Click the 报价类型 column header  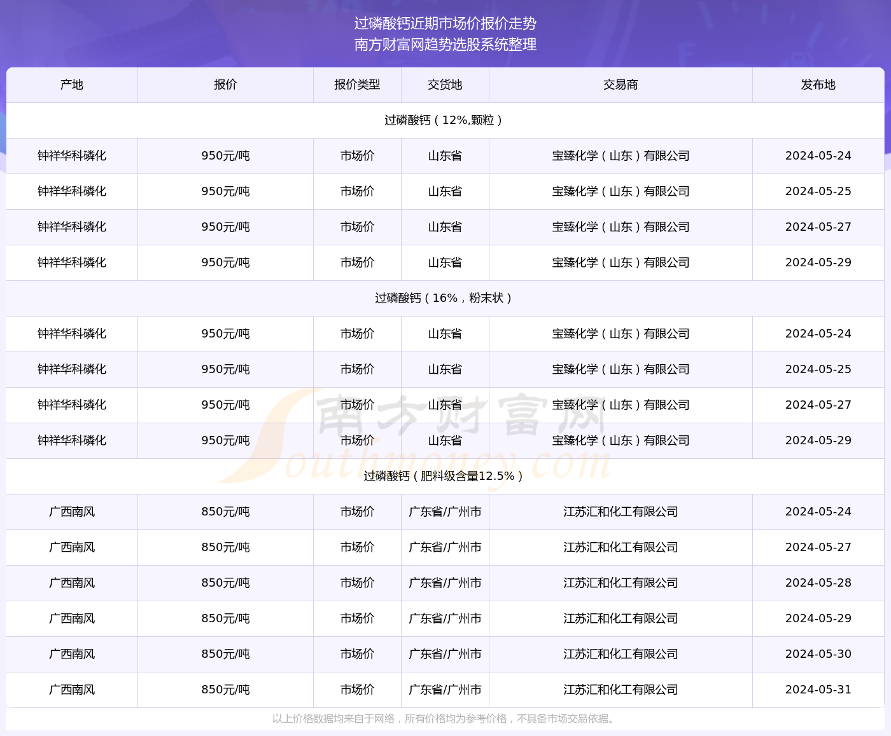click(x=357, y=85)
